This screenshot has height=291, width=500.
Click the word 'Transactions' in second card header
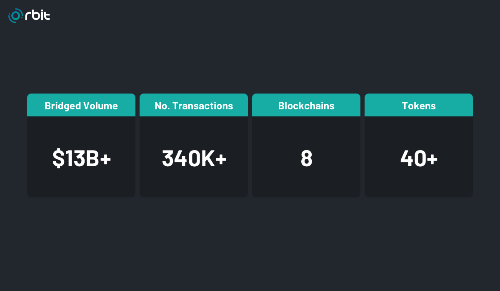(x=202, y=106)
